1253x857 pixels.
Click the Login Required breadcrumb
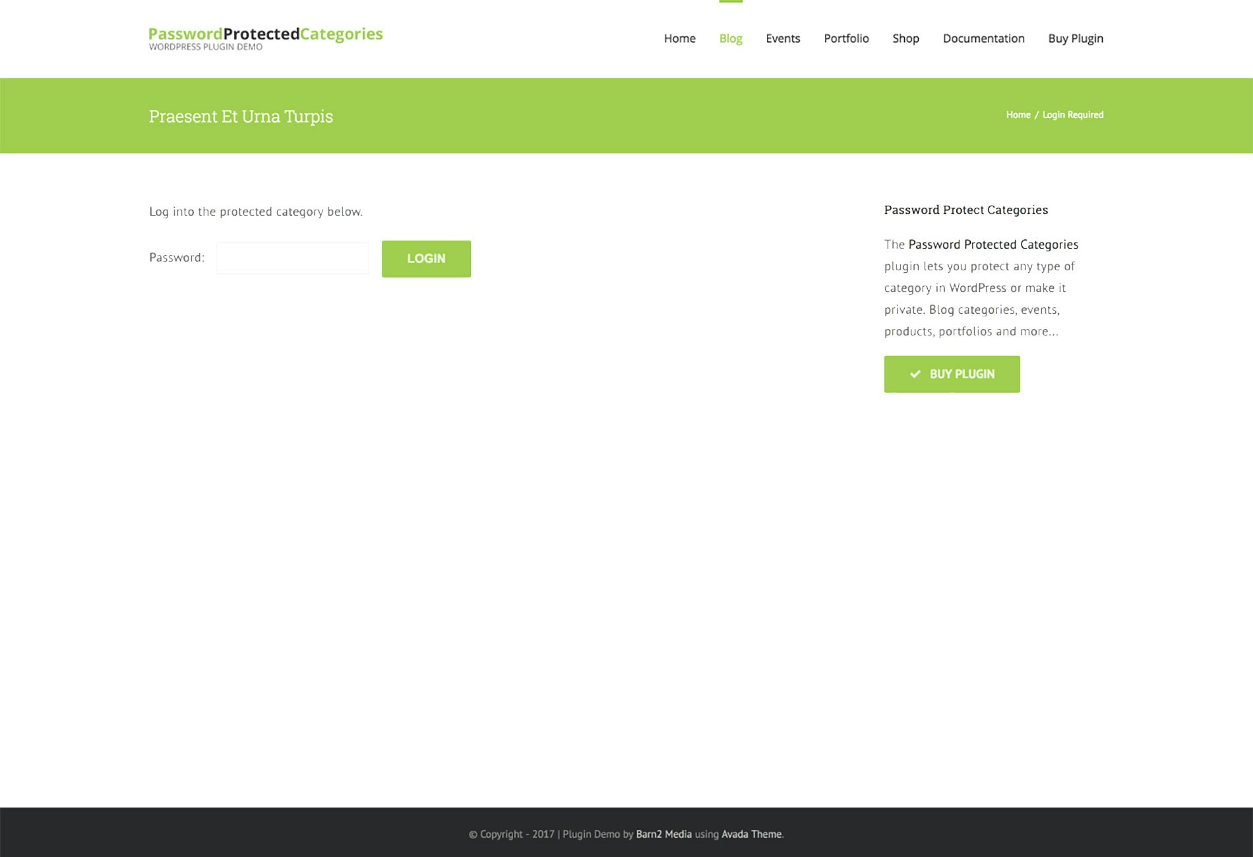point(1073,114)
